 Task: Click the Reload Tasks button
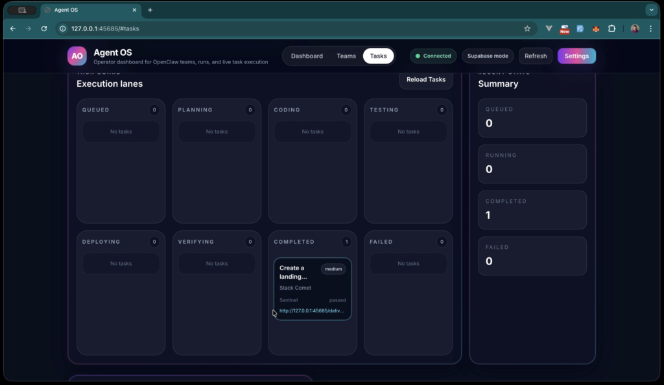[426, 79]
